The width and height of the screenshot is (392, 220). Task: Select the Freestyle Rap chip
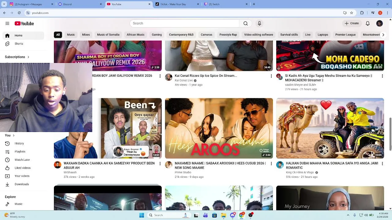[x=228, y=35]
